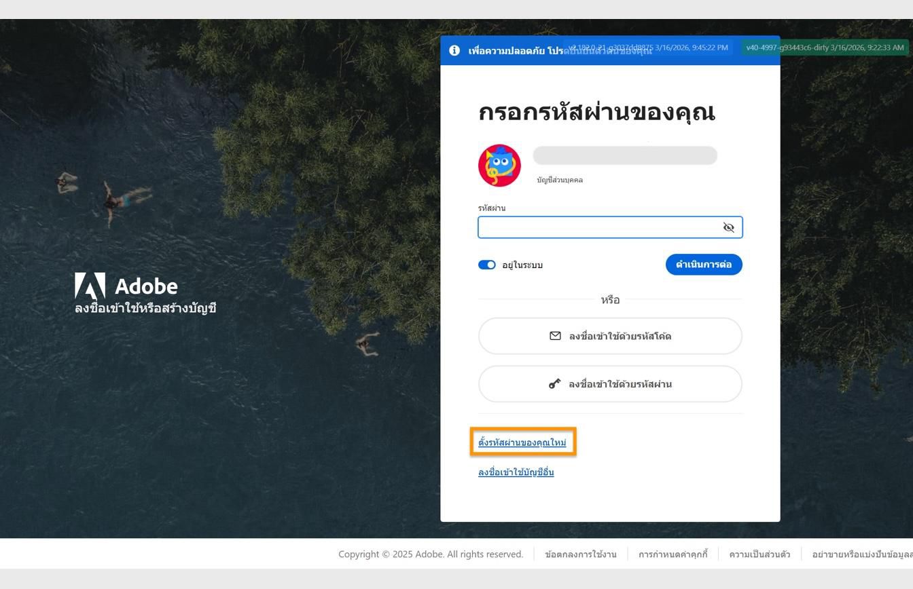Click the colorful account avatar picture
Image resolution: width=913 pixels, height=589 pixels.
tap(500, 164)
